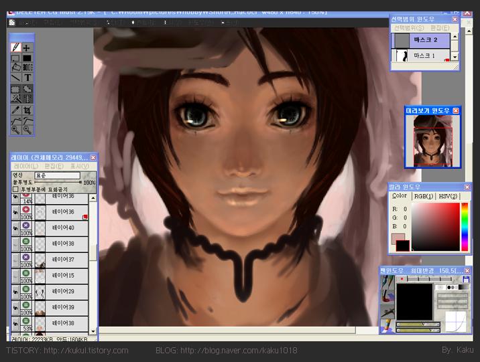Click blend mode icon of 레이어29

tap(26, 288)
